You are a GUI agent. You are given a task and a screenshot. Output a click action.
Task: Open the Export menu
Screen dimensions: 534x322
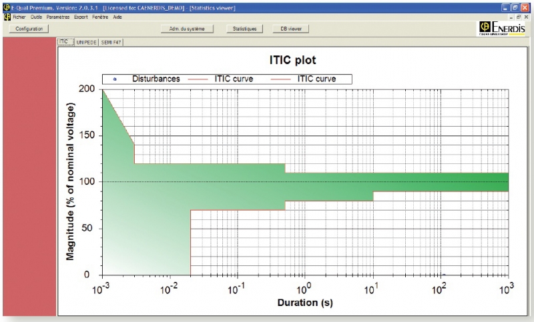coord(81,16)
